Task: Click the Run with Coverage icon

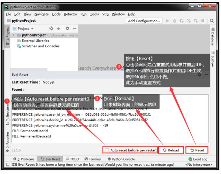Action: pyautogui.click(x=181, y=21)
